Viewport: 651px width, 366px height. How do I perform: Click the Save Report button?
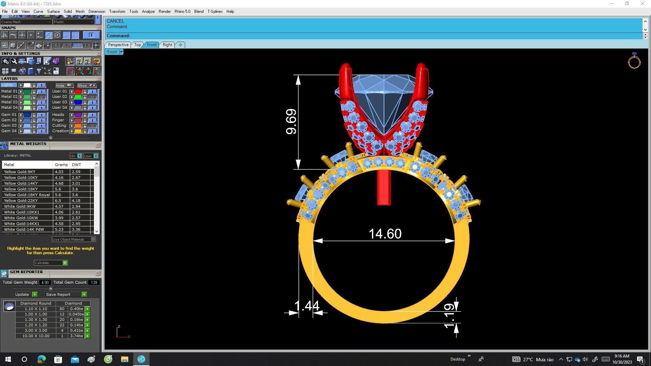66,294
